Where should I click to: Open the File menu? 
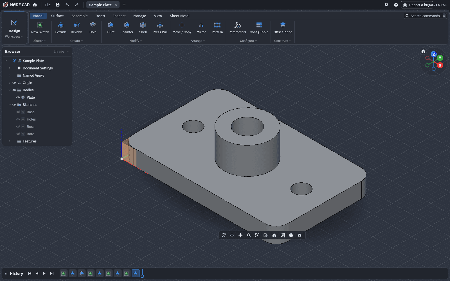pos(48,5)
